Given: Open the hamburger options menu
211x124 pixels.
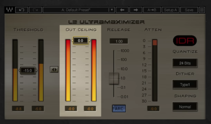Looking at the screenshot, I should pos(202,10).
